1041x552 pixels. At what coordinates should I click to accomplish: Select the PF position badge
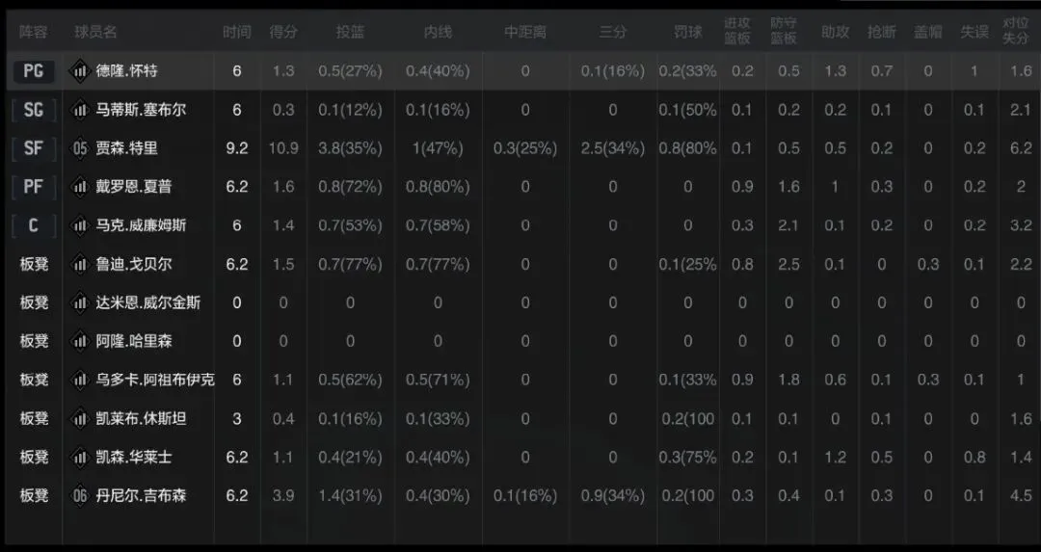pos(34,187)
